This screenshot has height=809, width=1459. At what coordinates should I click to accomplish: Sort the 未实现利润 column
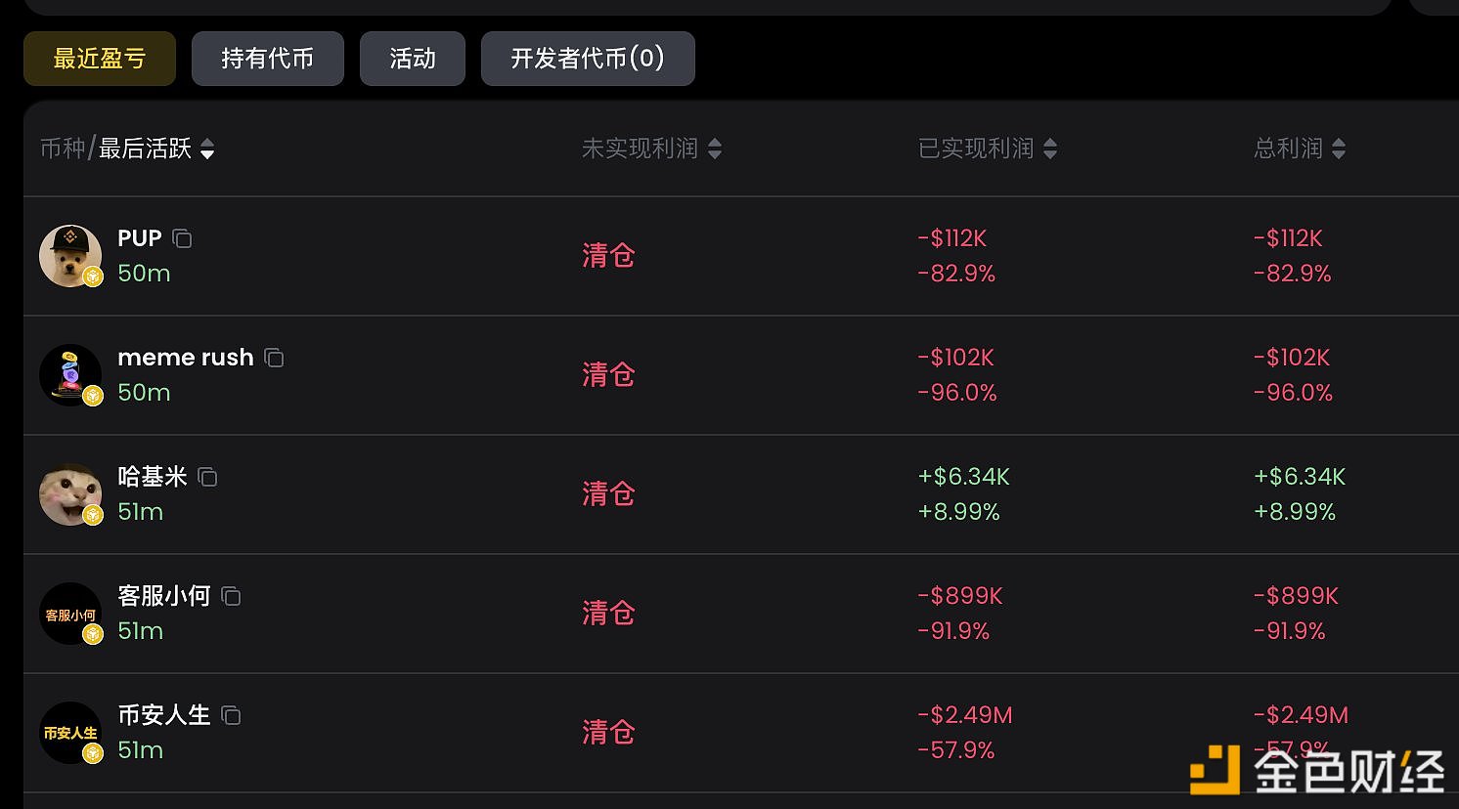coord(715,149)
